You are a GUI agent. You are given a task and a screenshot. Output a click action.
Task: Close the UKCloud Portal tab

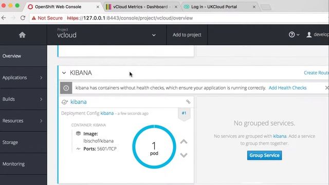254,7
